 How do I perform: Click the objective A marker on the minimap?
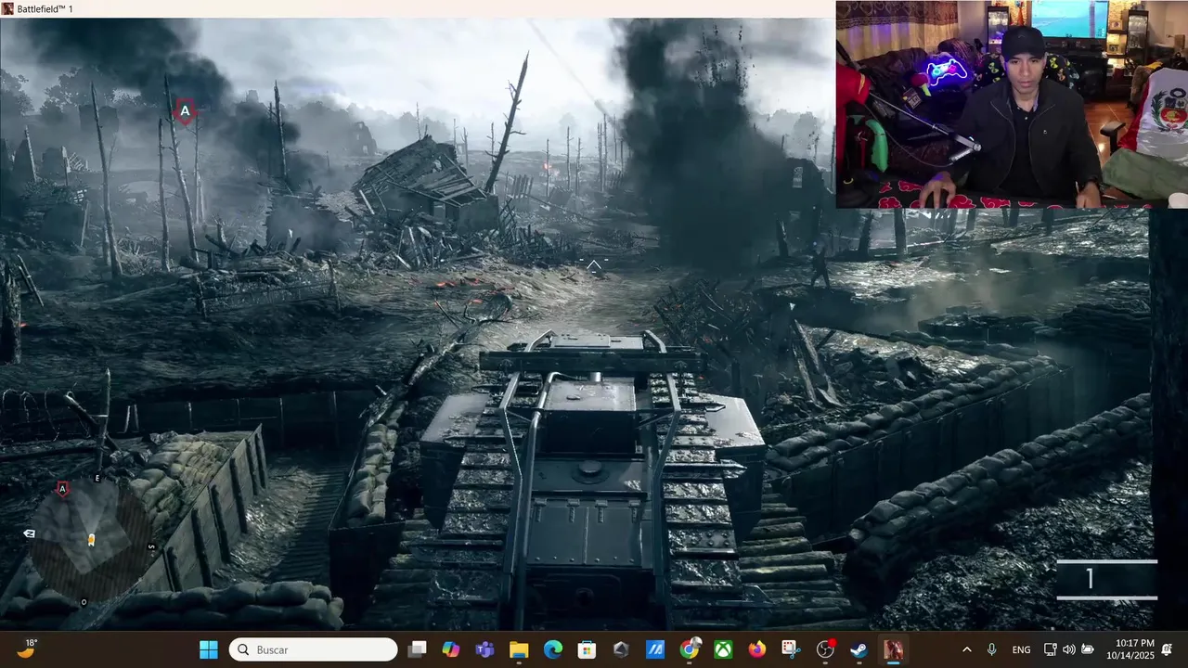click(63, 489)
